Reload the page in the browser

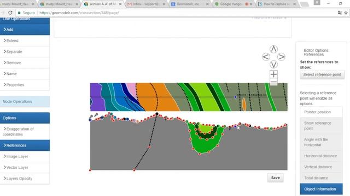point(10,13)
